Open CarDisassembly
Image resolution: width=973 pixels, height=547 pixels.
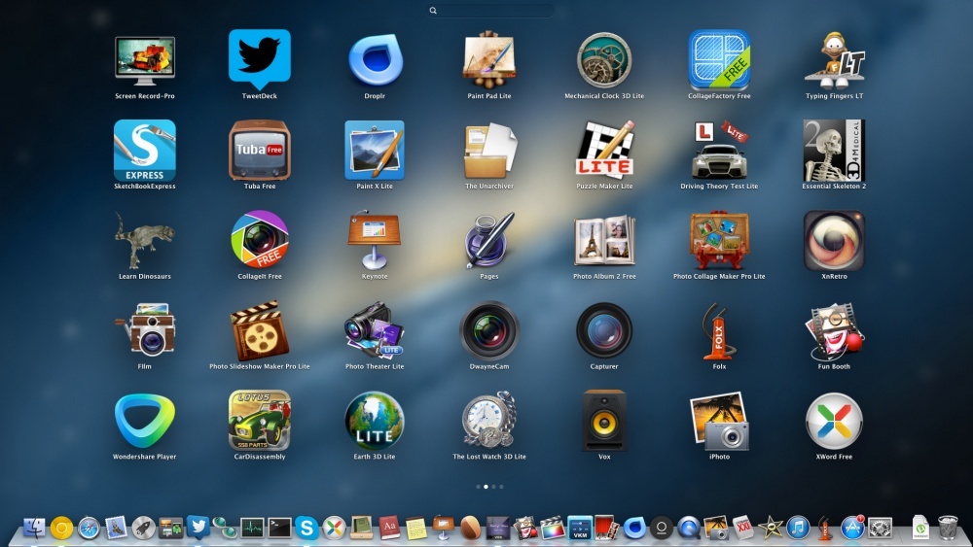[x=260, y=420]
